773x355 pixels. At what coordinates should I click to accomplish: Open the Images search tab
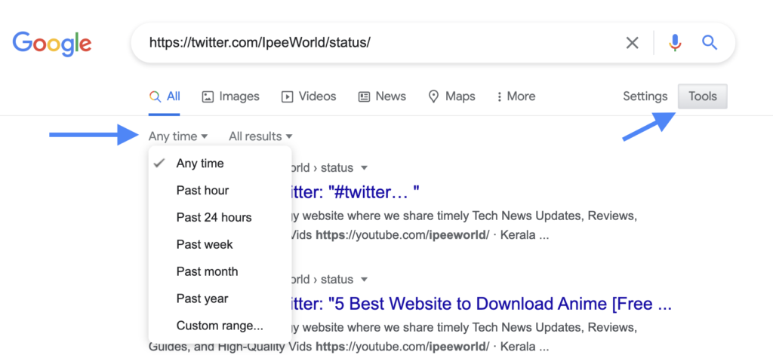(230, 96)
